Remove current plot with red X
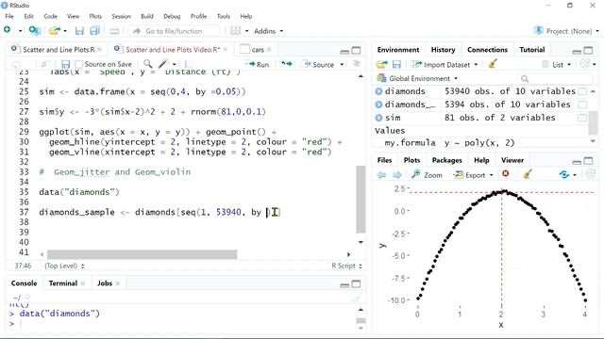This screenshot has height=339, width=604. (x=506, y=174)
